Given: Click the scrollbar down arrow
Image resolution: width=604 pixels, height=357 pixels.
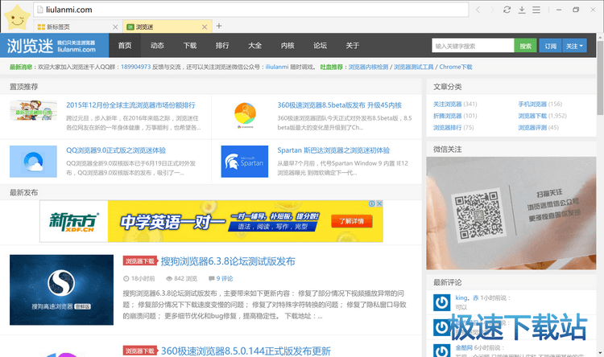Looking at the screenshot, I should (x=600, y=353).
